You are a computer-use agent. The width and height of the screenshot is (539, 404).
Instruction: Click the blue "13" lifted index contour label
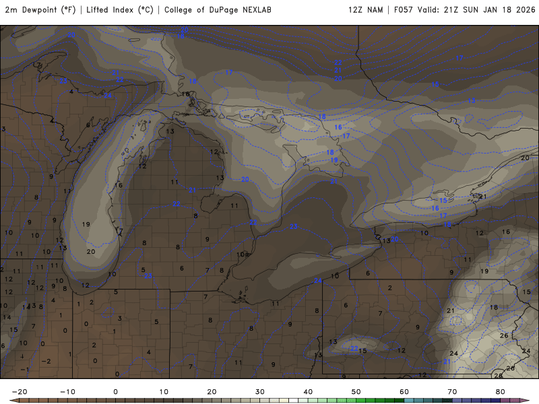[471, 100]
